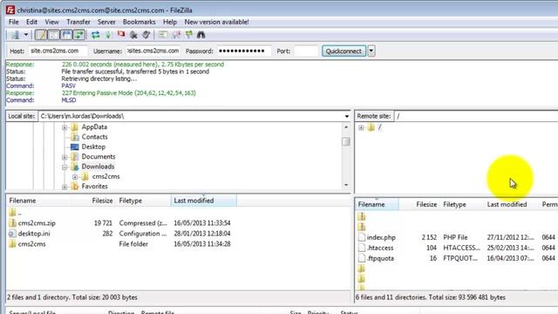558x314 pixels.
Task: Select index.php in remote file list
Action: tap(381, 237)
